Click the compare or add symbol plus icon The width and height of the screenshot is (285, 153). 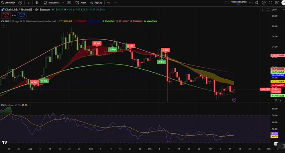click(x=20, y=3)
